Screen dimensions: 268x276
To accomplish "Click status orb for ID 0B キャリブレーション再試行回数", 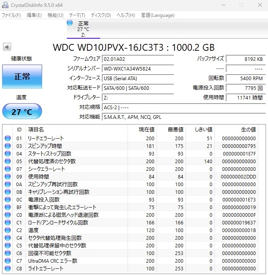I will click(x=8, y=192).
